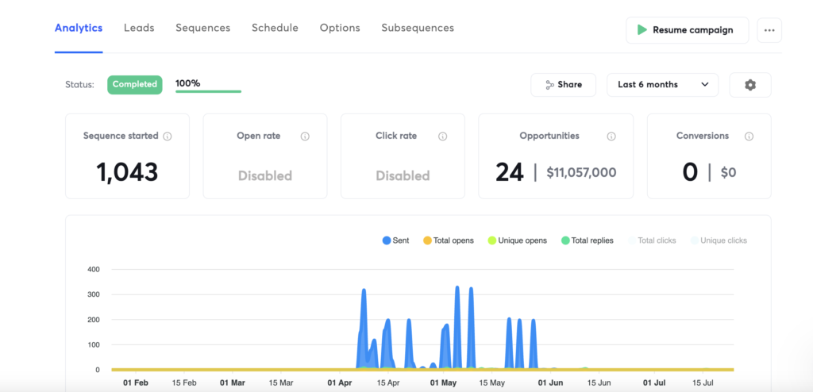Screen dimensions: 813x392
Task: Open the Subsequences tab
Action: point(418,28)
